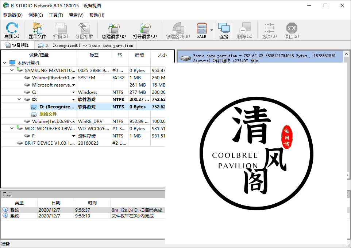351x248 pixels.
Task: Sort by the 启动 column header
Action: point(139,55)
